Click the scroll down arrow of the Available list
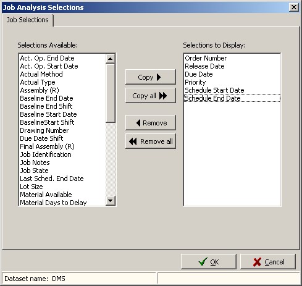 111,200
